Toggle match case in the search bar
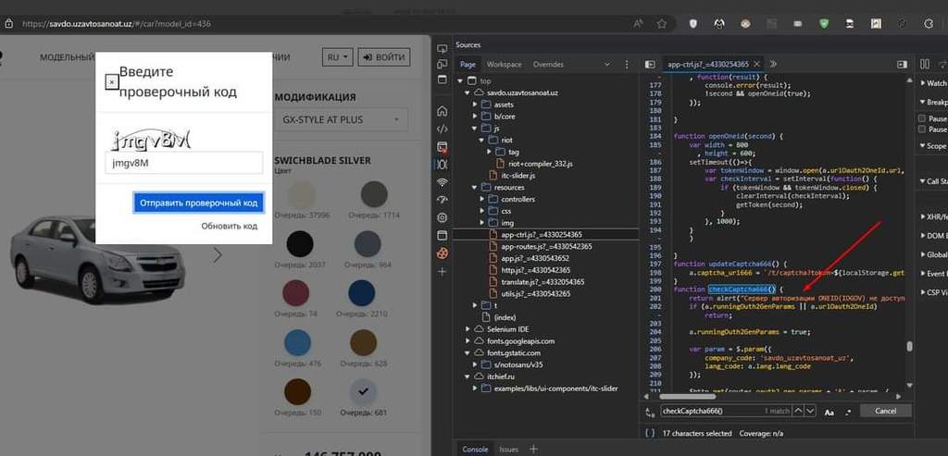This screenshot has height=456, width=948. pyautogui.click(x=828, y=411)
